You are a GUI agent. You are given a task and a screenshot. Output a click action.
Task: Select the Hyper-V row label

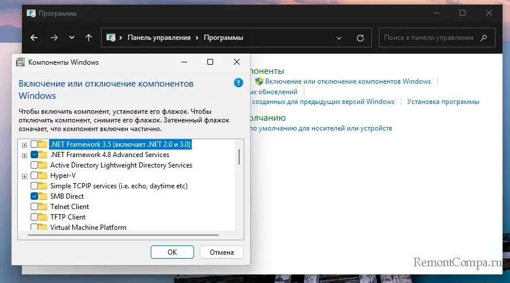coord(63,176)
